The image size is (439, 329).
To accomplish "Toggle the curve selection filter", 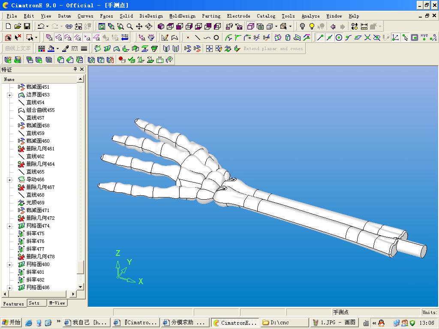I will point(78,38).
